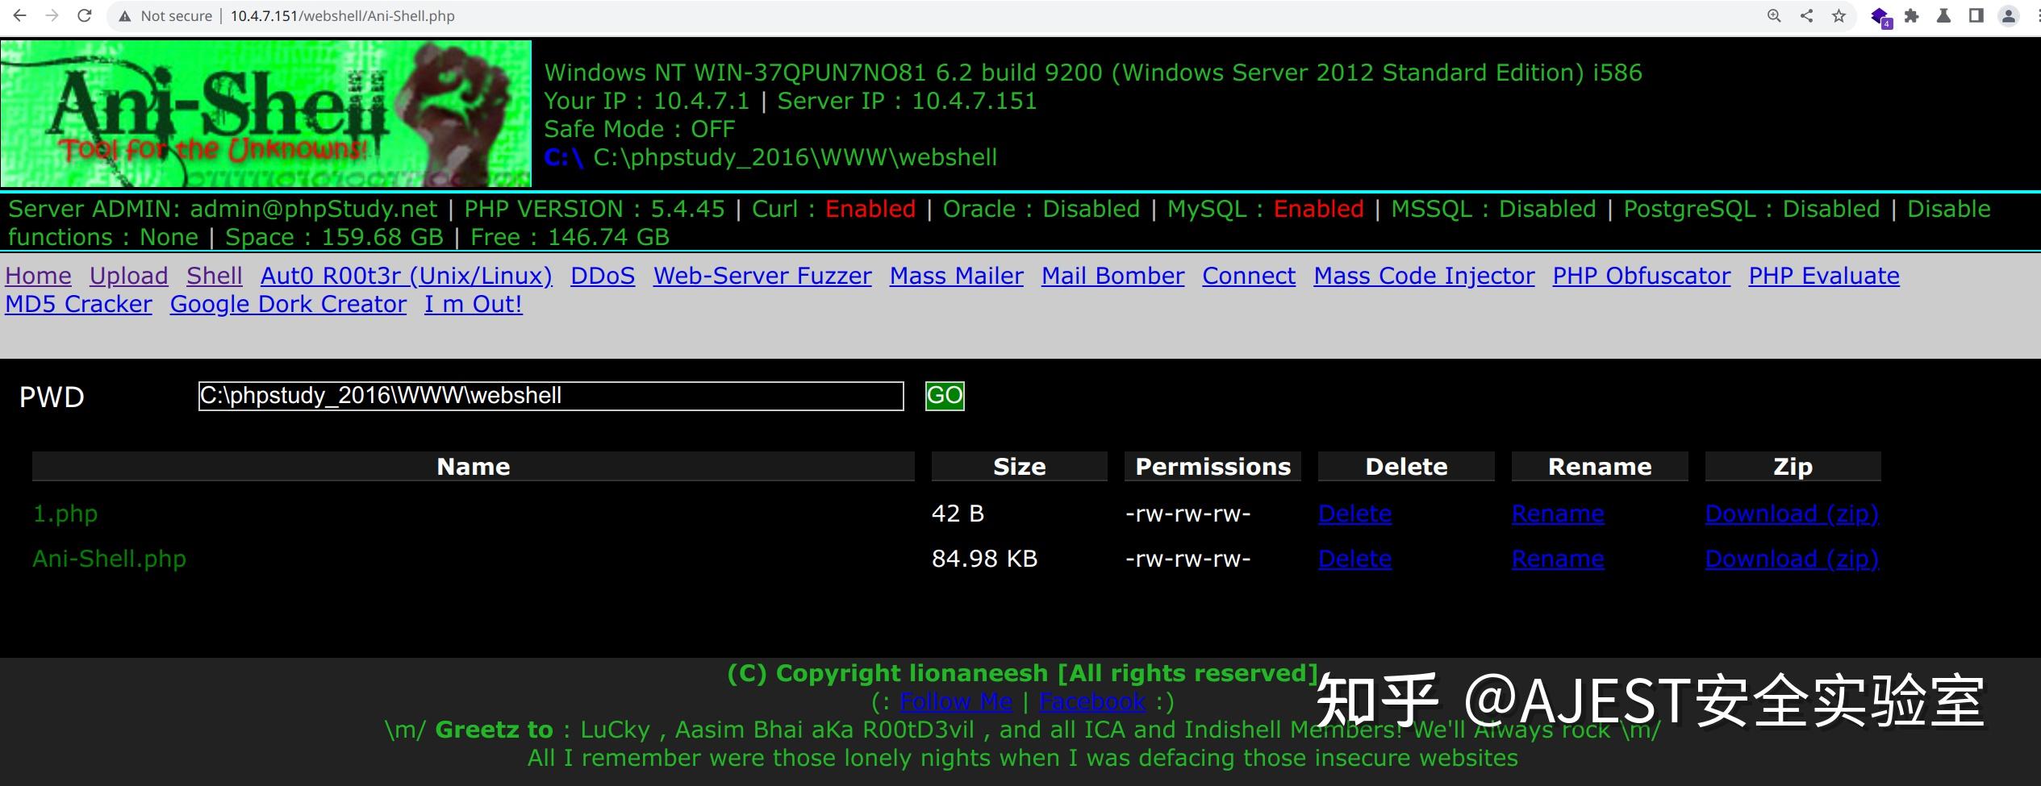
Task: Open the Web-Server Fuzzer link
Action: pos(762,276)
